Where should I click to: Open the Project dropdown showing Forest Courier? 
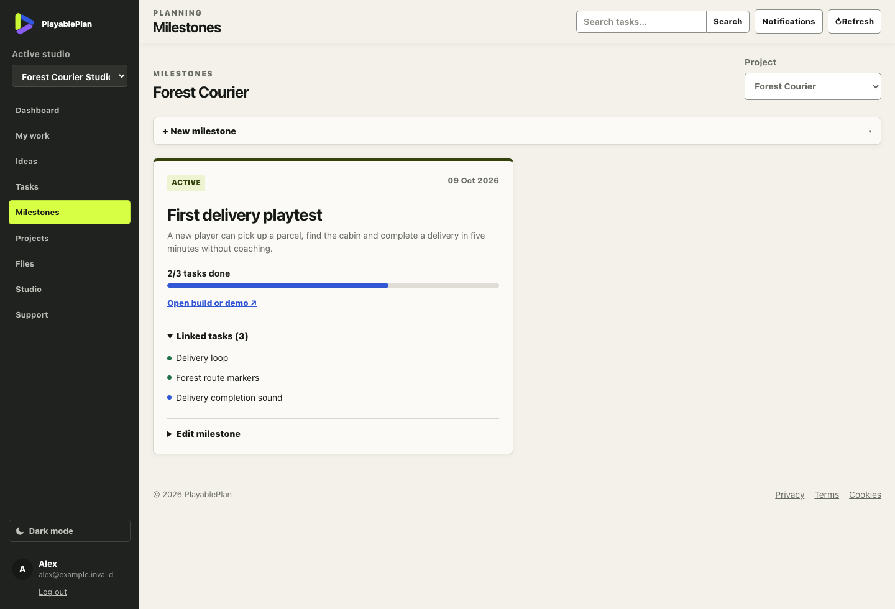pyautogui.click(x=812, y=86)
